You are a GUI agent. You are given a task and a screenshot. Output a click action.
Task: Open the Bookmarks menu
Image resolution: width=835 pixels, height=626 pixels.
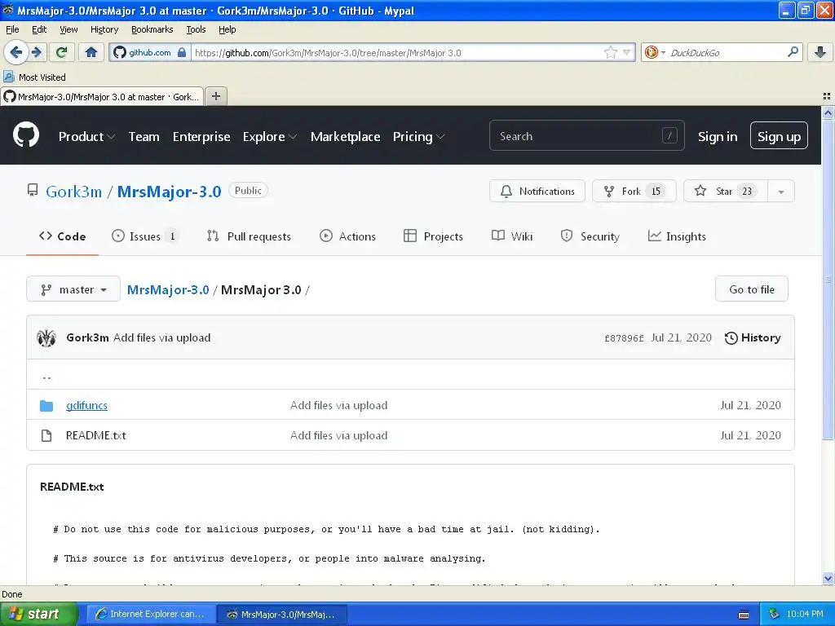[x=152, y=29]
